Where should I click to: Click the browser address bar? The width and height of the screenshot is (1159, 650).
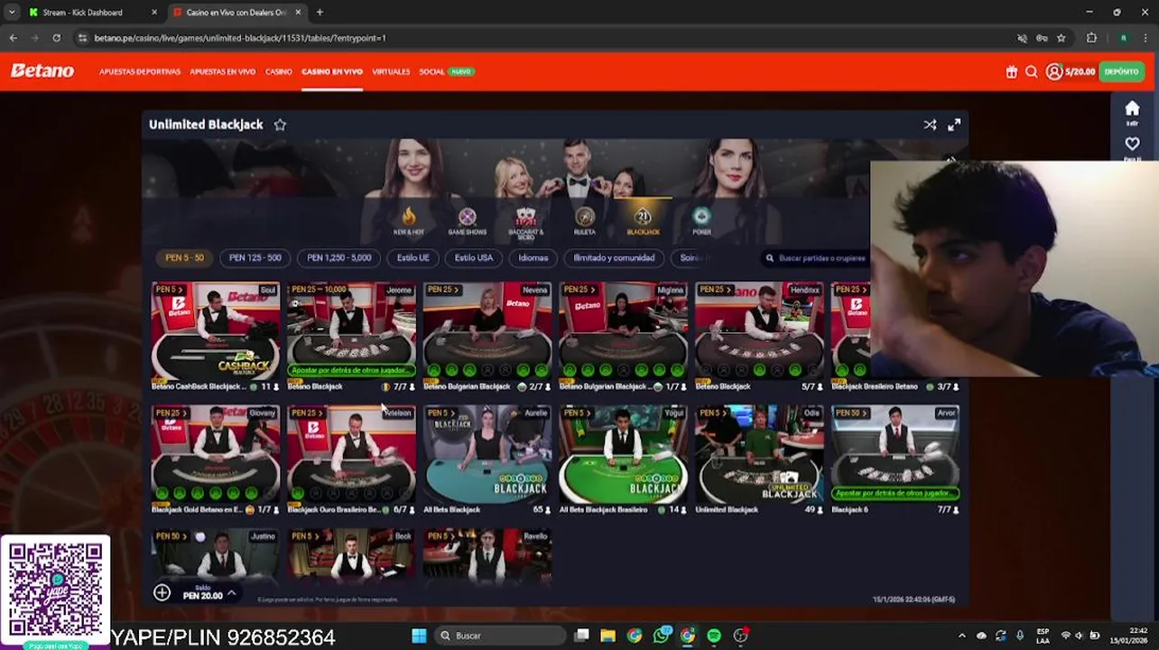pos(542,38)
